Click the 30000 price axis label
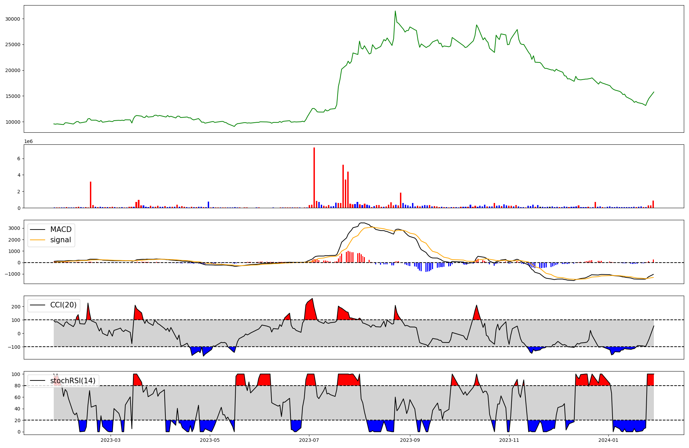Screen dimensions: 689x448 pyautogui.click(x=12, y=19)
